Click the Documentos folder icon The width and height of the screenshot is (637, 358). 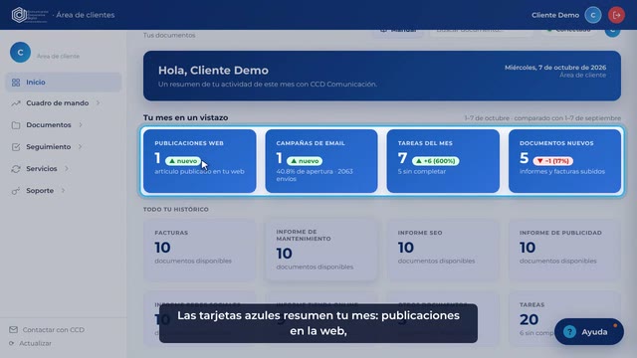coord(16,125)
